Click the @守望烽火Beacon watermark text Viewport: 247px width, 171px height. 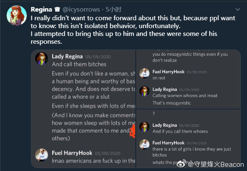[x=216, y=164]
